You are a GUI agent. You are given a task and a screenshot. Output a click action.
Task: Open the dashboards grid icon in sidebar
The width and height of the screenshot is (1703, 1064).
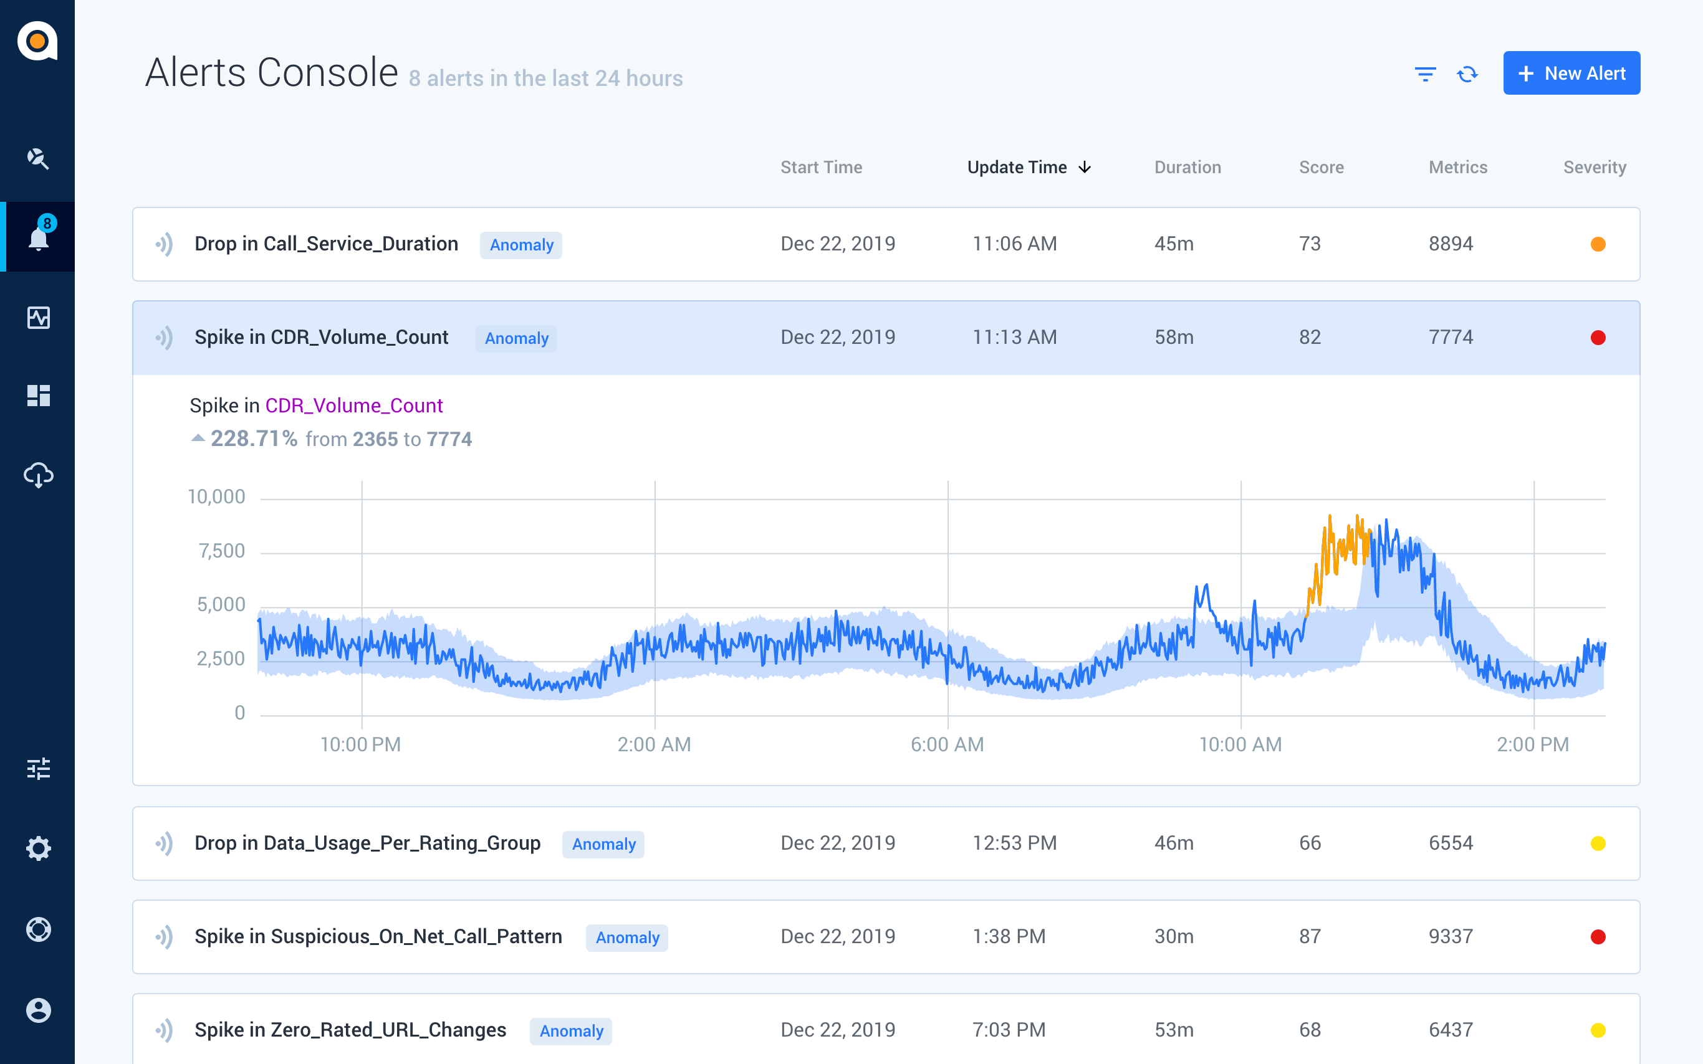click(x=38, y=396)
